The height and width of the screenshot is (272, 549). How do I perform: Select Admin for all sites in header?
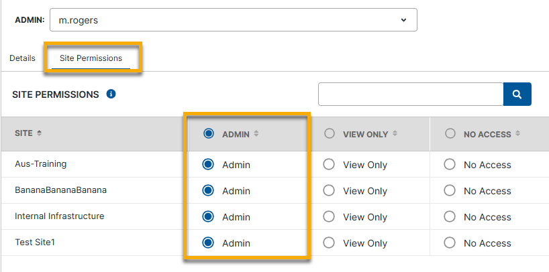pos(209,134)
